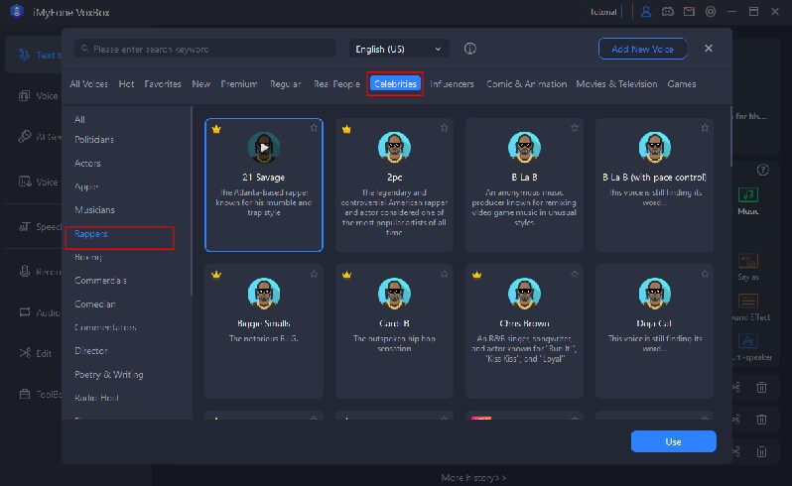The width and height of the screenshot is (792, 486).
Task: Switch to the All Voices tab
Action: point(89,83)
